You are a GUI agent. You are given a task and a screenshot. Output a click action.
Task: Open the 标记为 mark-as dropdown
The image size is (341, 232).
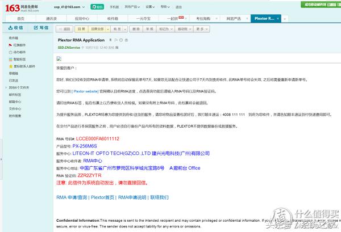click(166, 29)
